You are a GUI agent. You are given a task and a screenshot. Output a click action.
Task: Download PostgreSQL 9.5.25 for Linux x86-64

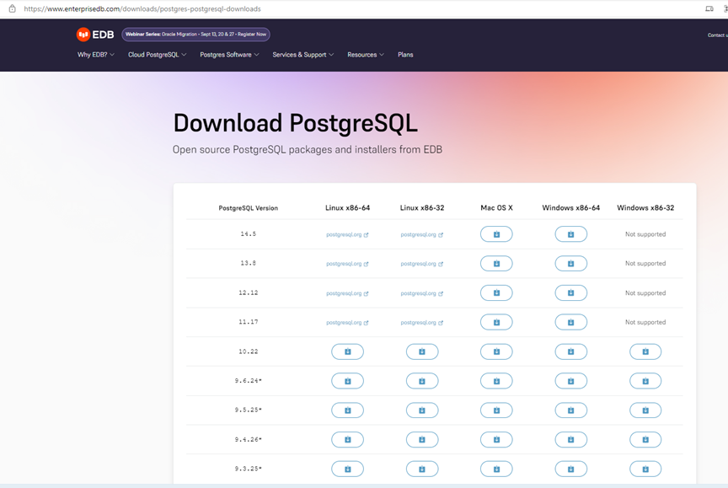click(347, 410)
